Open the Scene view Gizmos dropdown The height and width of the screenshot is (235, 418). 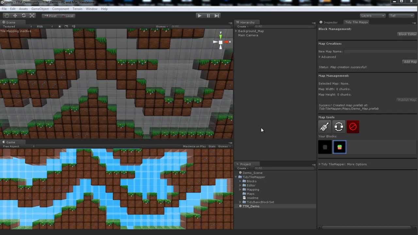tap(162, 26)
